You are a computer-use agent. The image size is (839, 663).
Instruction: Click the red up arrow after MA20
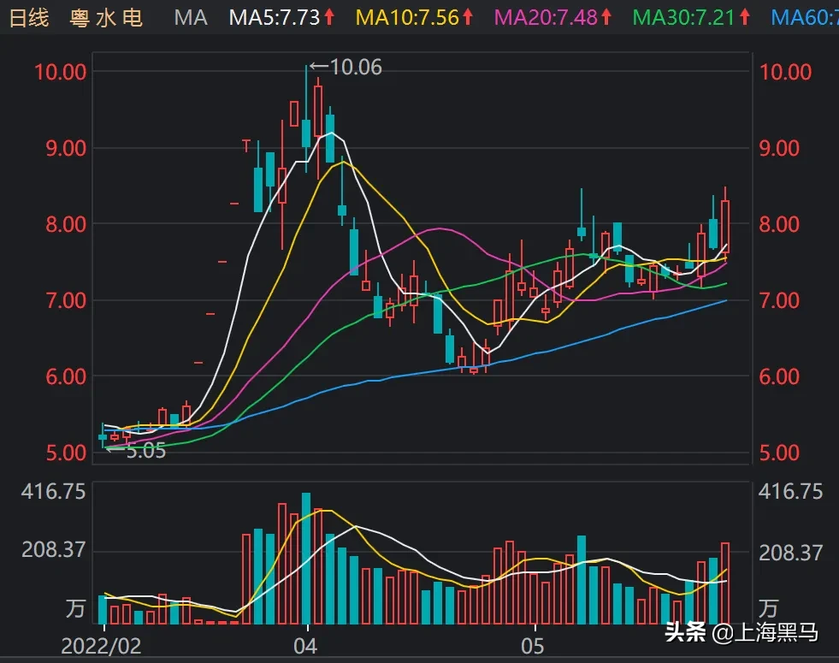point(606,17)
